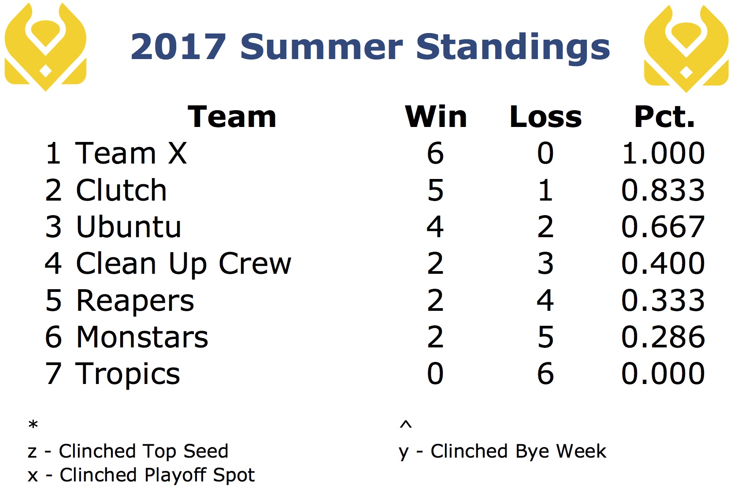Click the Clinched Playoff Spot legend text
Screen dimensions: 734x492
point(157,475)
